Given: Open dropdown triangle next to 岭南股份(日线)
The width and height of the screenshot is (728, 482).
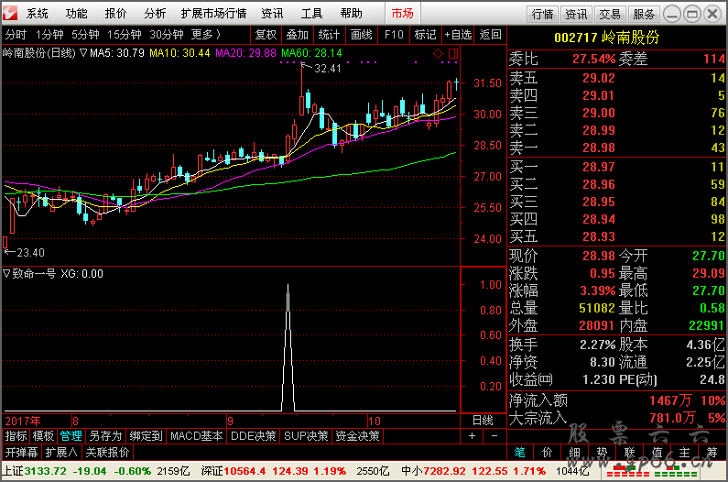Looking at the screenshot, I should (83, 53).
